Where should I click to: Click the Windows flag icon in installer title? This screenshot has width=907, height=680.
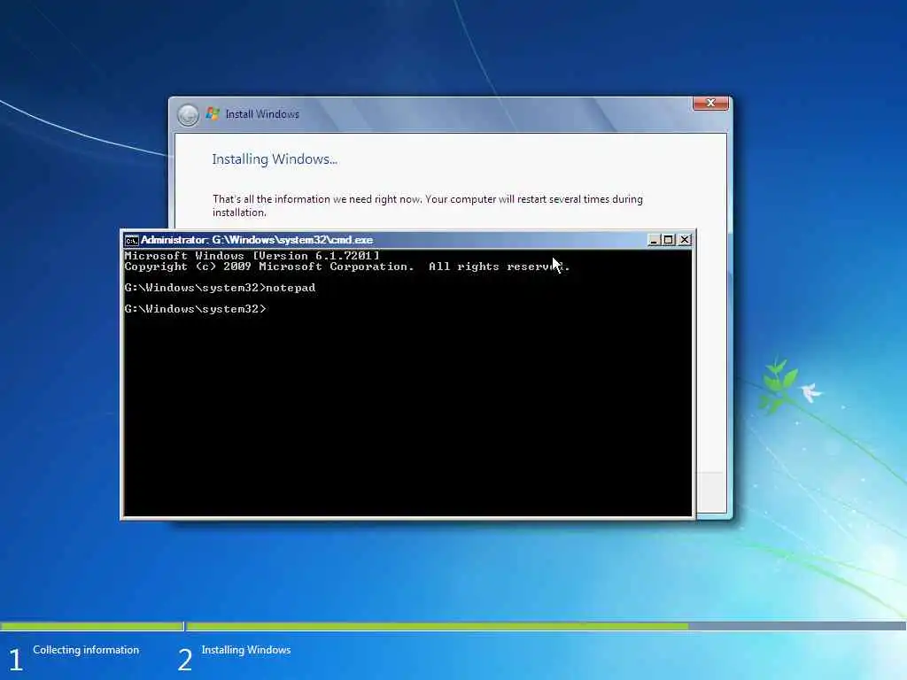point(213,114)
